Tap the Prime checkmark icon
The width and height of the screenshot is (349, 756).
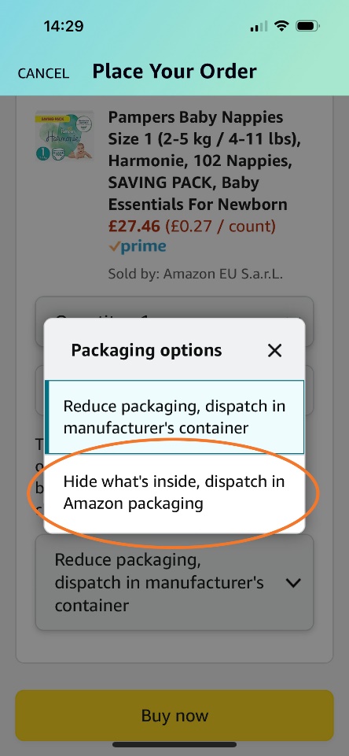114,246
